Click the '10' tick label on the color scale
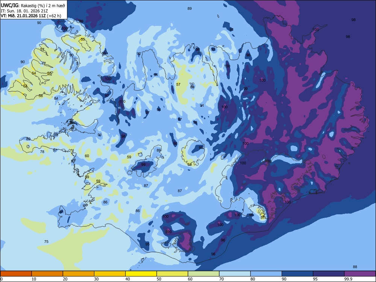 [x=34, y=279]
